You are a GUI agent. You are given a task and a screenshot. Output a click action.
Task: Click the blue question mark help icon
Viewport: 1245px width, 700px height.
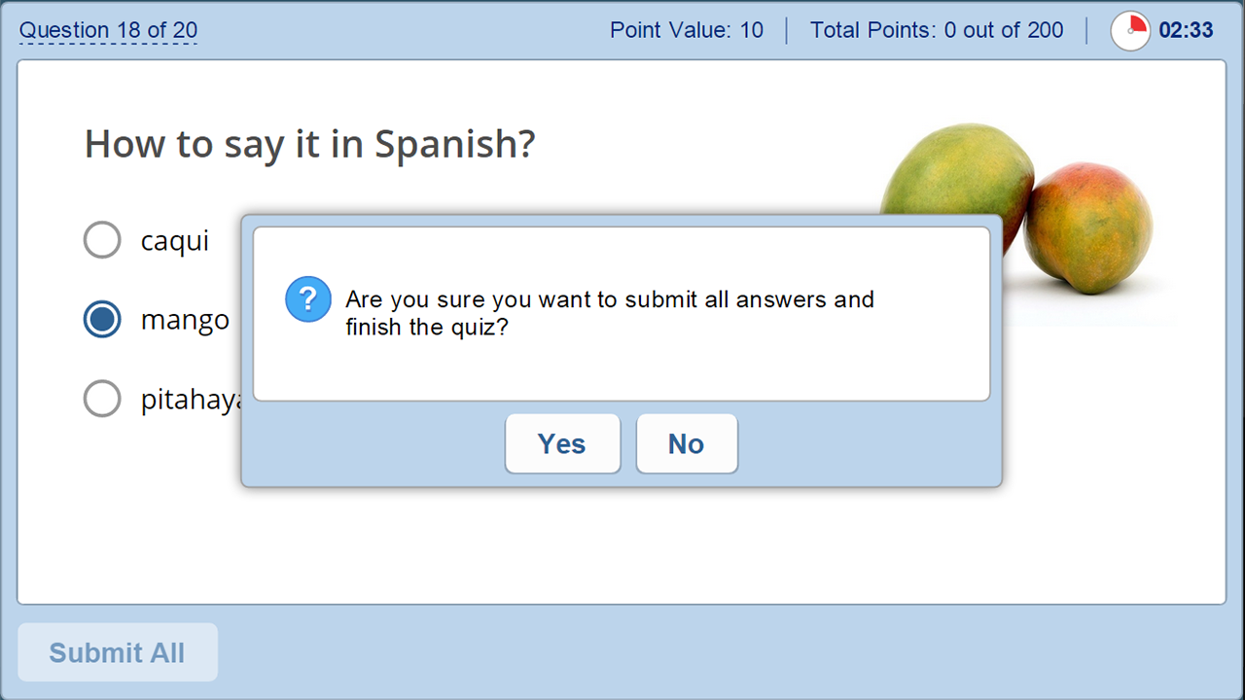pos(307,299)
